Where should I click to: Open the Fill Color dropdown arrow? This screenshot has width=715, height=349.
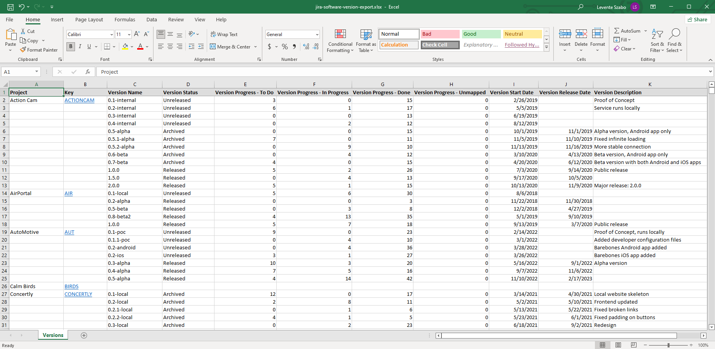(132, 47)
